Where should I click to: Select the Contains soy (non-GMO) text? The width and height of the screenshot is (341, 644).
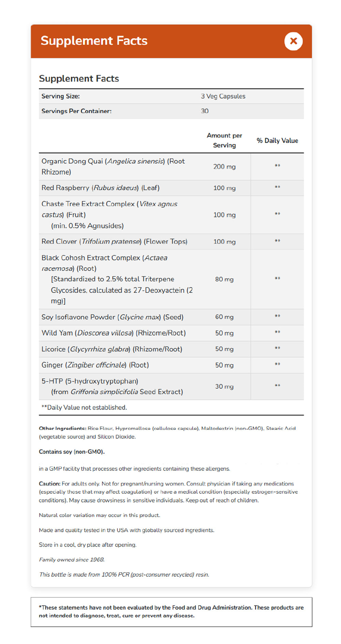click(x=72, y=451)
